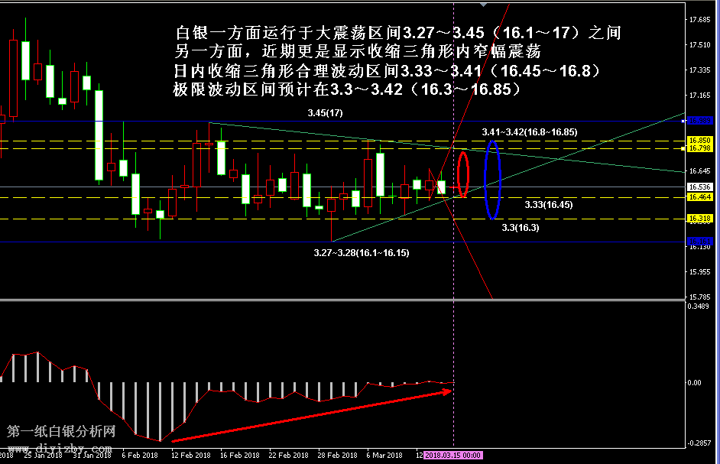Screen dimensions: 720x464
Task: Click the 3.3(16.3) annotation text
Action: (x=520, y=228)
